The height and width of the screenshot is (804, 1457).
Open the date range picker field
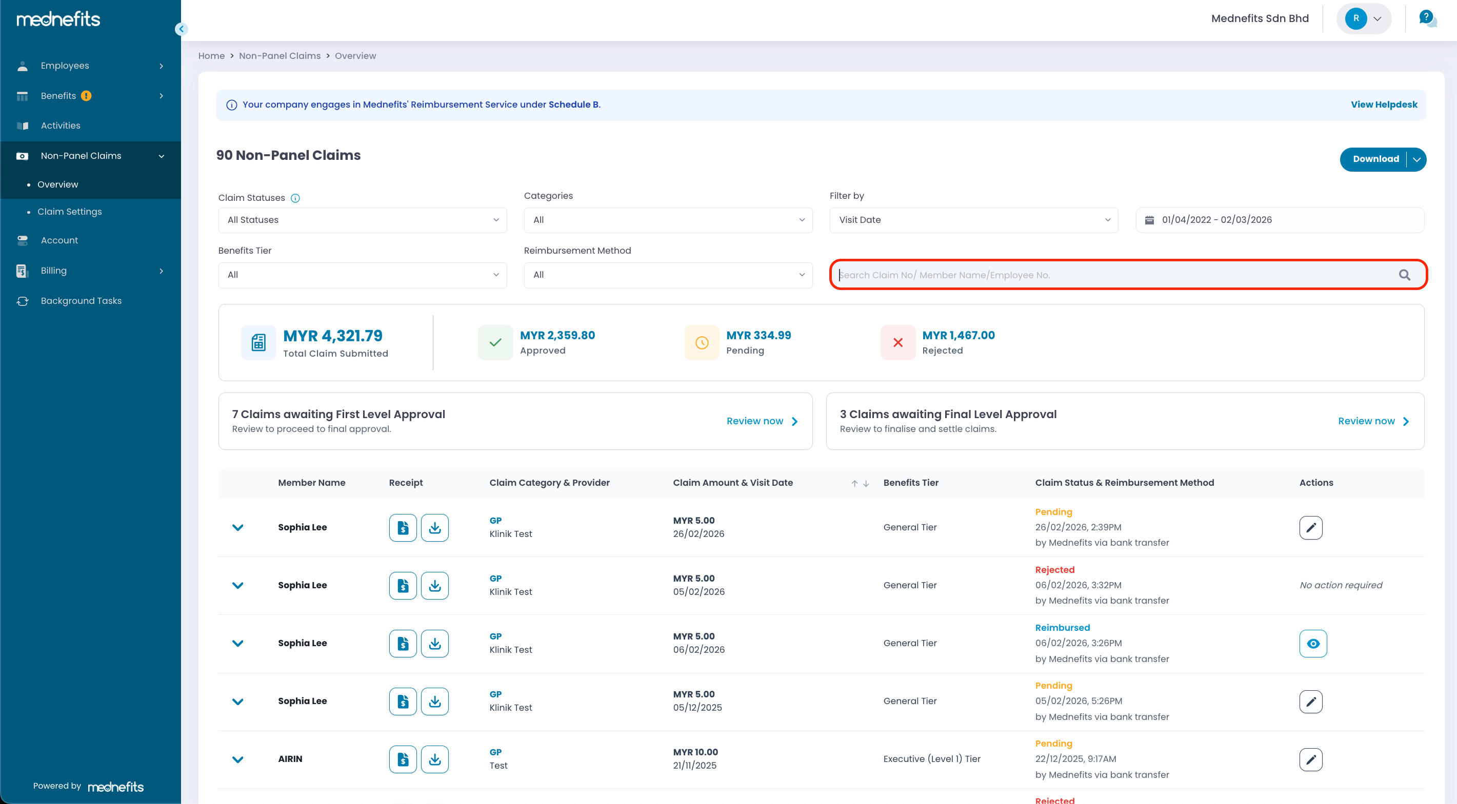pos(1280,220)
